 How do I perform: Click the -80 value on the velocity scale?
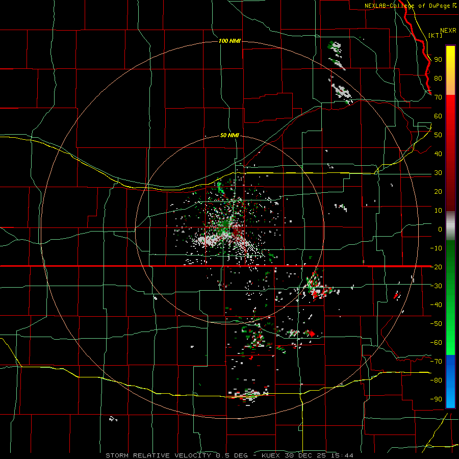coord(436,380)
